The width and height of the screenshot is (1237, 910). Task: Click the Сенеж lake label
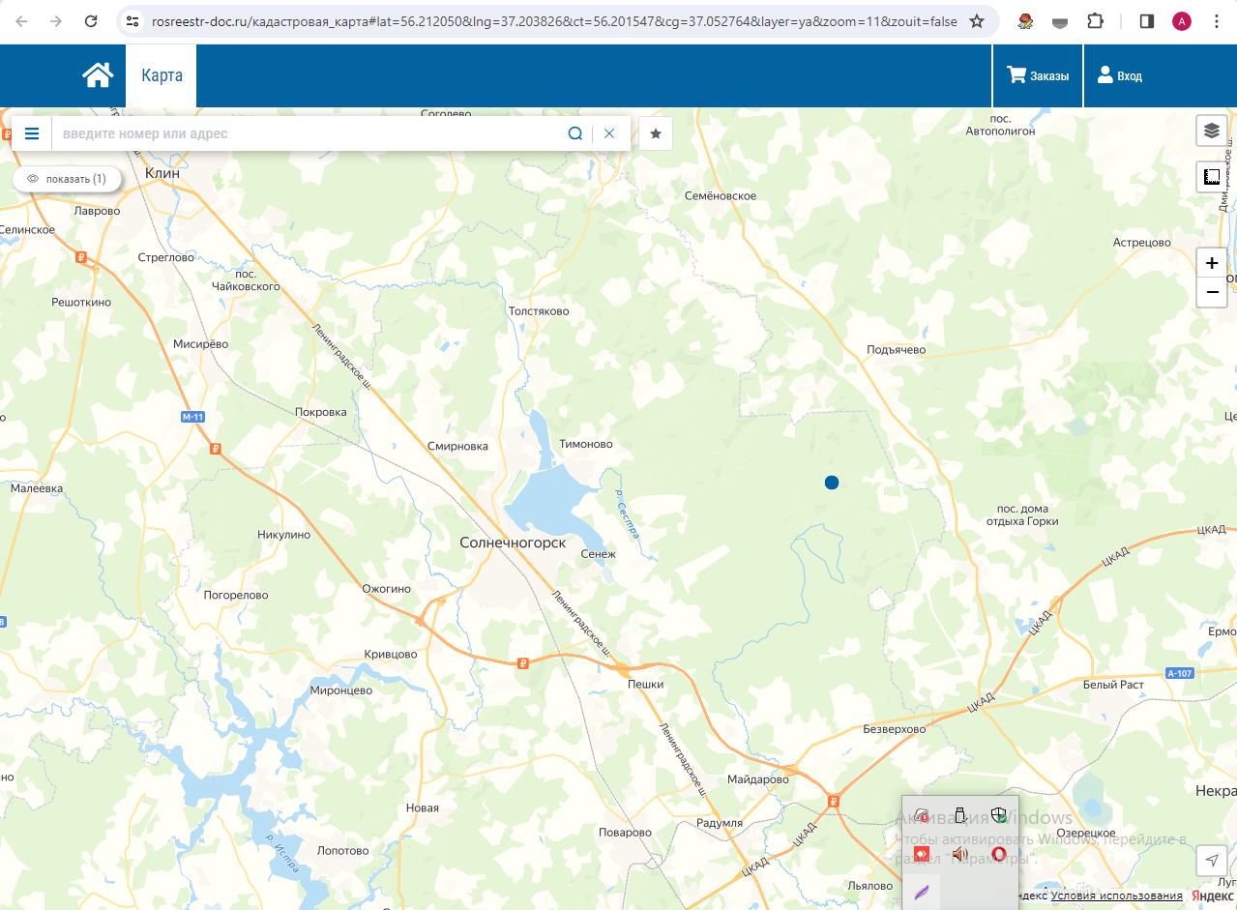point(599,553)
